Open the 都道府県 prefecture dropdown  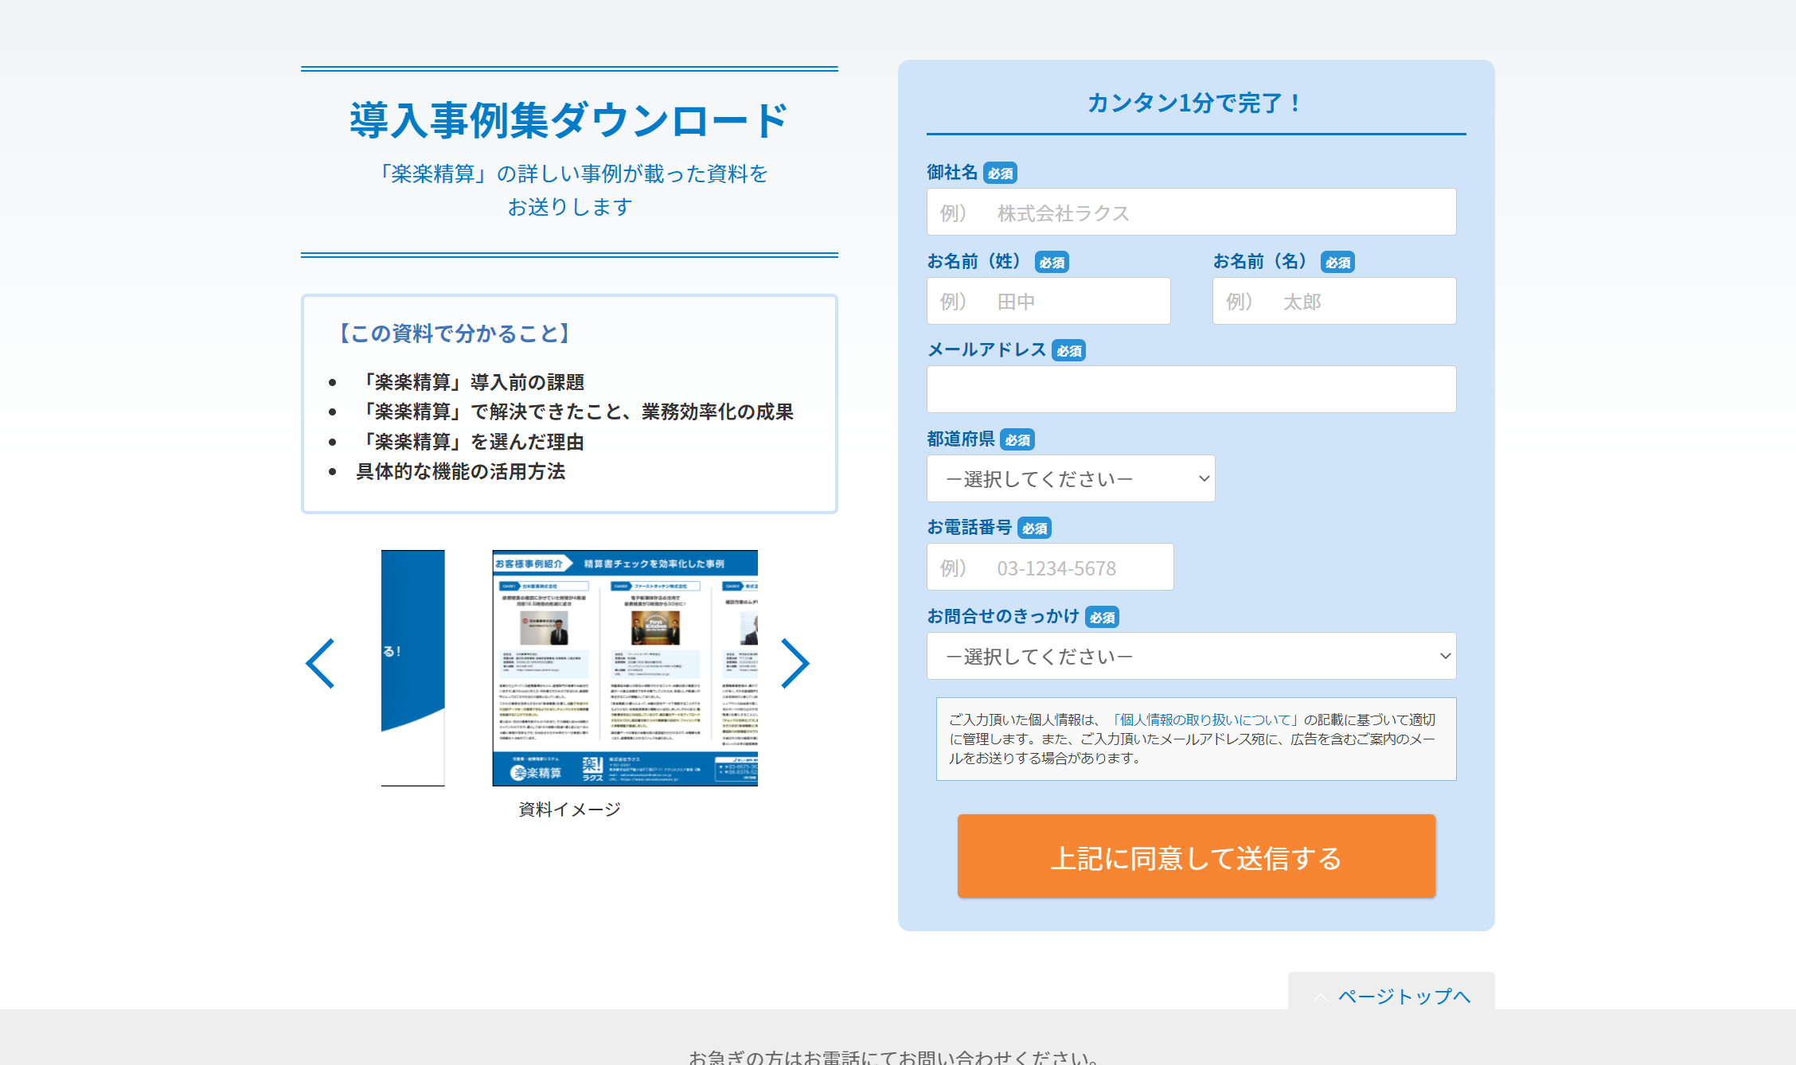point(1071,478)
